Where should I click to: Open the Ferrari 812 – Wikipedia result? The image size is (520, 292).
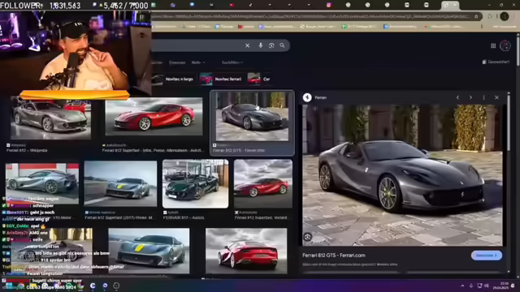[x=27, y=150]
